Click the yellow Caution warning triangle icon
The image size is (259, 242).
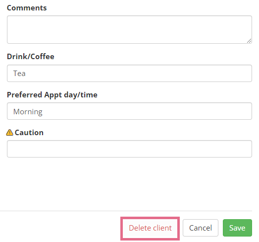coord(9,133)
